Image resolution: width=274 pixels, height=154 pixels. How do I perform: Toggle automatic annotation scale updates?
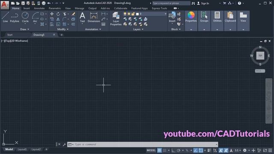point(226,150)
